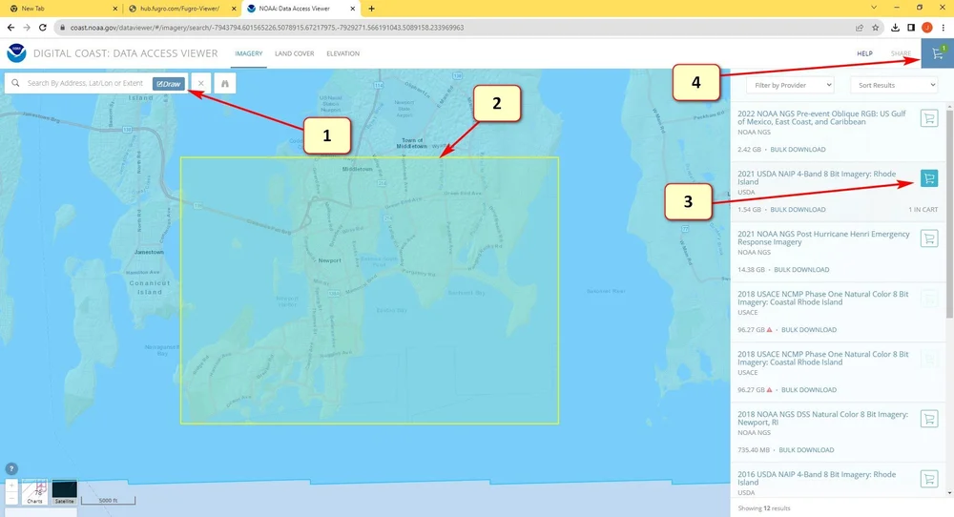Focus the Search By Address field

coord(85,83)
